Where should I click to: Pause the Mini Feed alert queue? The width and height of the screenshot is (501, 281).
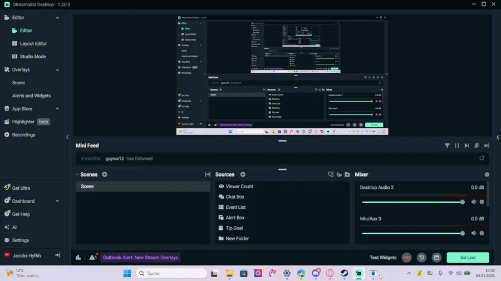pyautogui.click(x=457, y=145)
